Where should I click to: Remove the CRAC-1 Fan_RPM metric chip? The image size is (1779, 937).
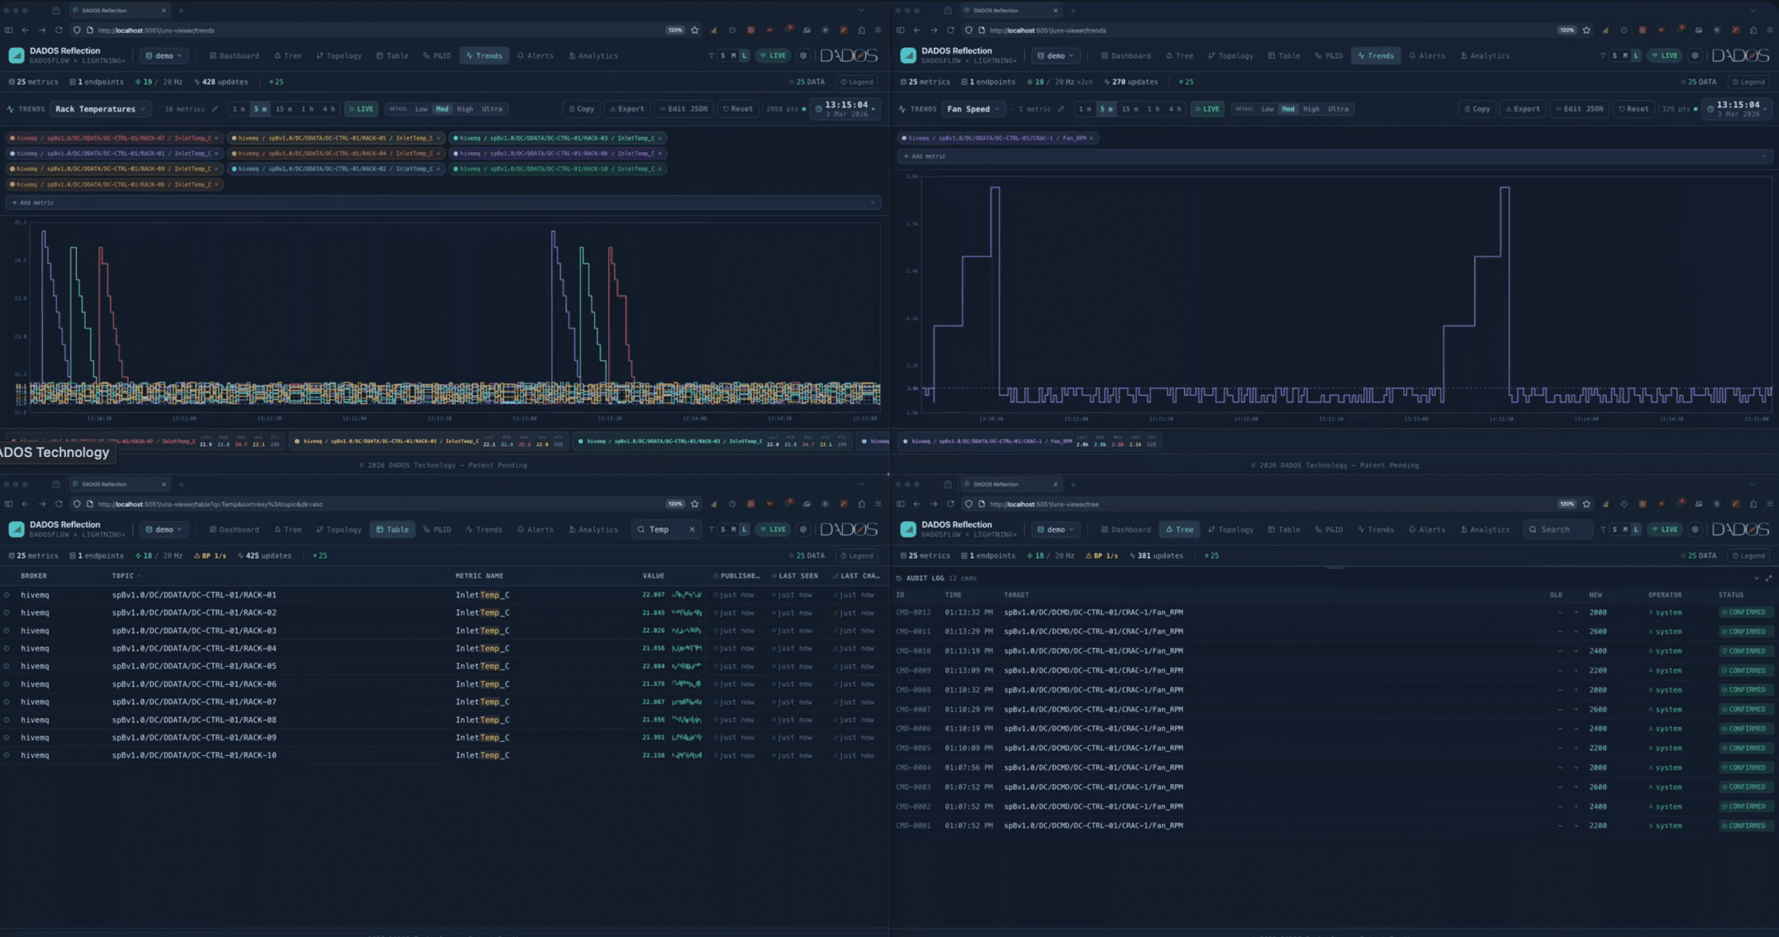pyautogui.click(x=1092, y=138)
